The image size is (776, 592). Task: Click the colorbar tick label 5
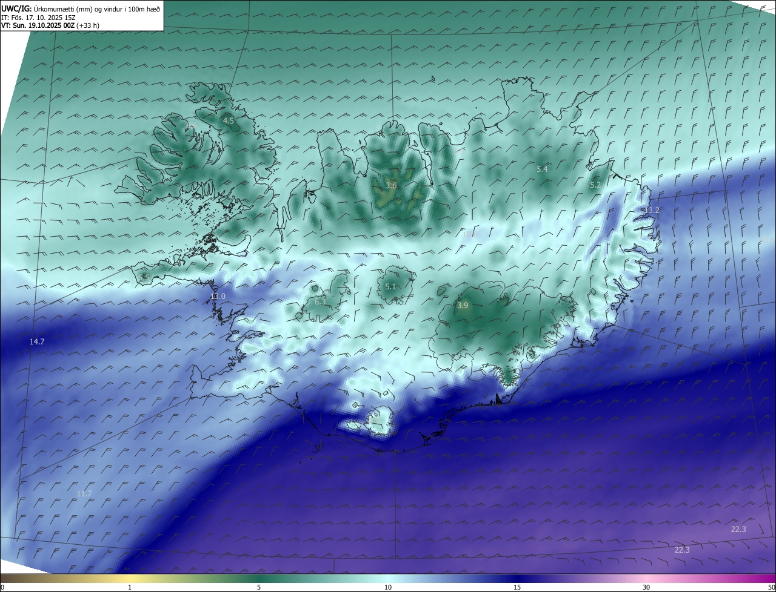(259, 587)
